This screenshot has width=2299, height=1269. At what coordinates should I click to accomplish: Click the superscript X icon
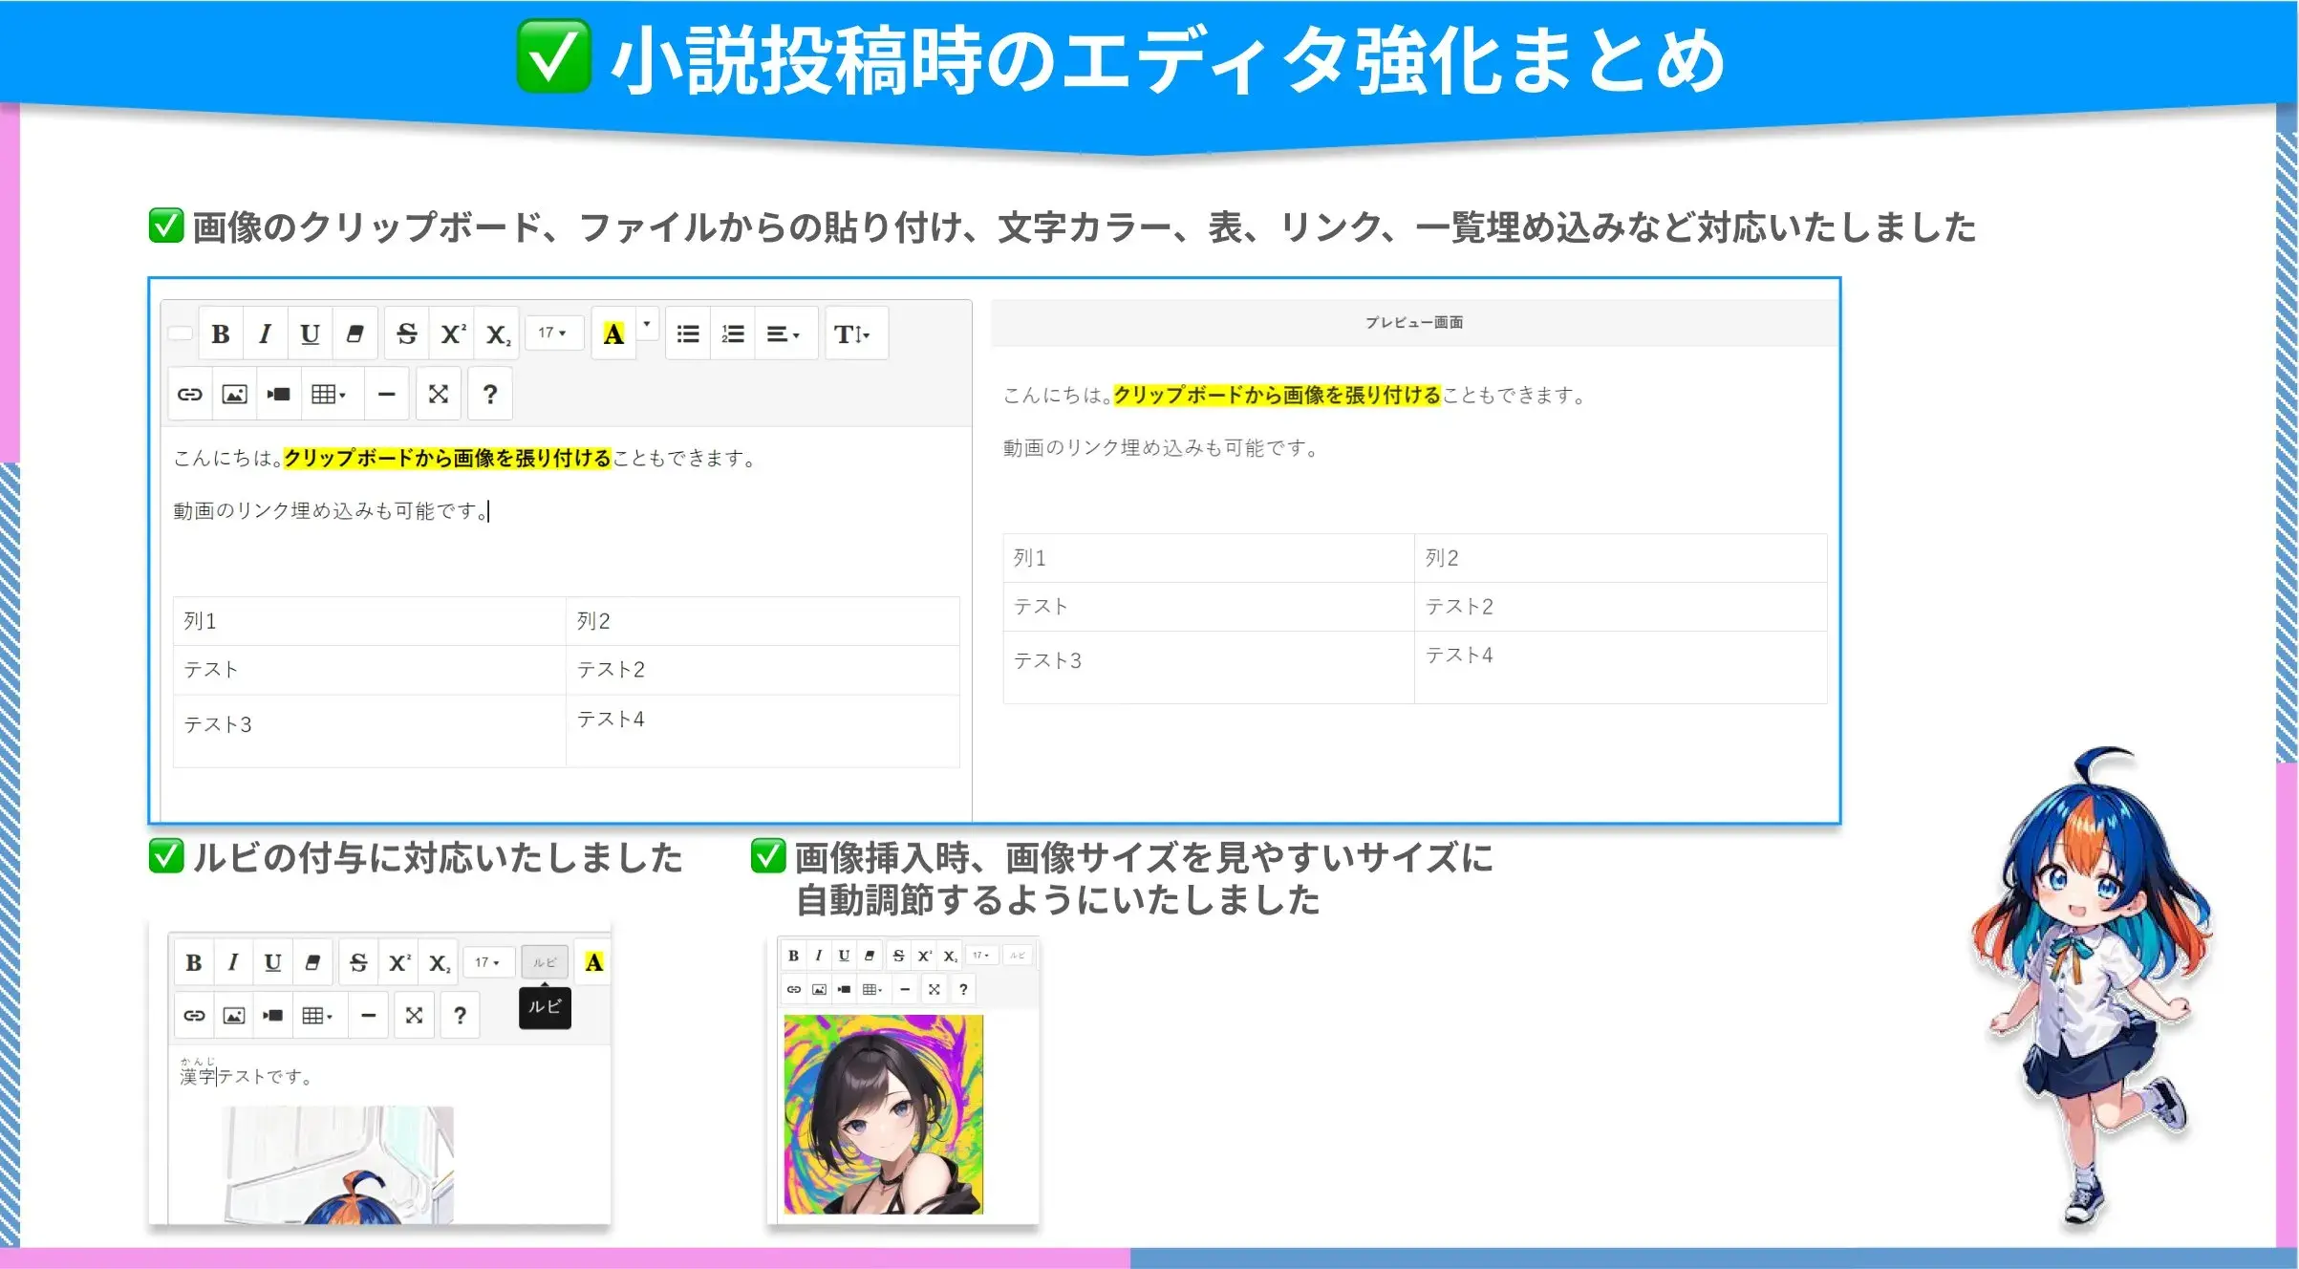(x=452, y=333)
